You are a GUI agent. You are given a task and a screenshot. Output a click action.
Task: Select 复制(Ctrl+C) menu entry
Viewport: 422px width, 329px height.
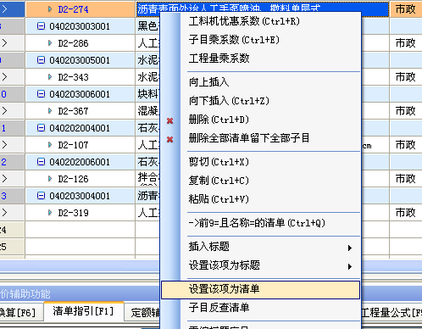(260, 181)
